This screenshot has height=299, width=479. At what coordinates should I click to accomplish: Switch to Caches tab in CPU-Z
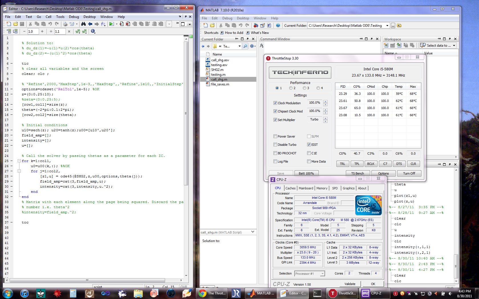(290, 188)
